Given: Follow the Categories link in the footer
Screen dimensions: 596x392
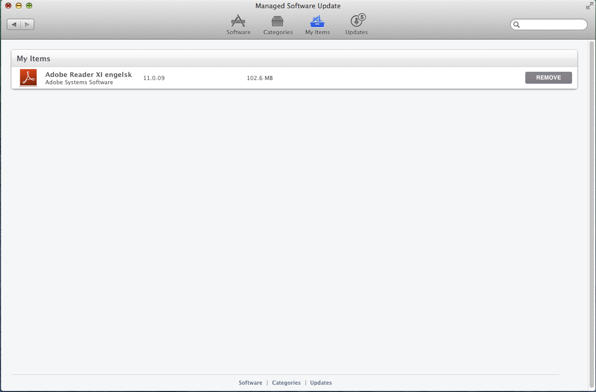Looking at the screenshot, I should tap(286, 383).
